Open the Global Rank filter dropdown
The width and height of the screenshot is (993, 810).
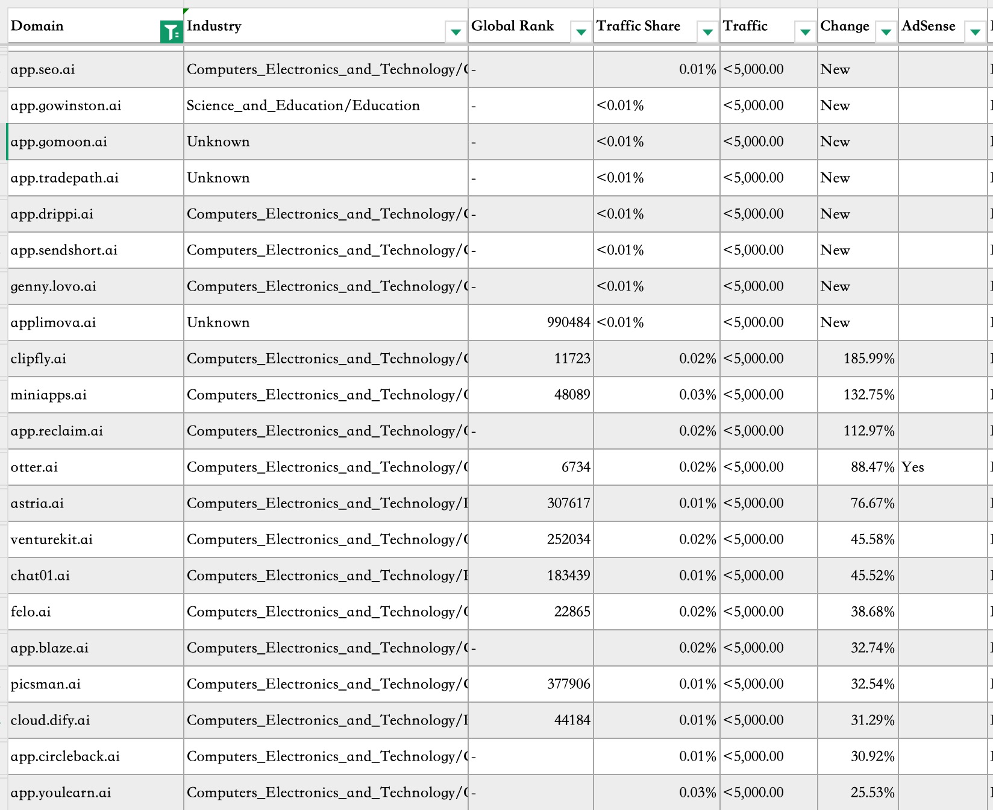click(x=581, y=32)
